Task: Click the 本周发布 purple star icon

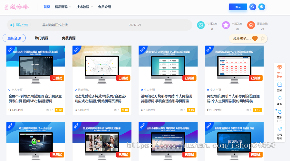Action: pyautogui.click(x=226, y=25)
